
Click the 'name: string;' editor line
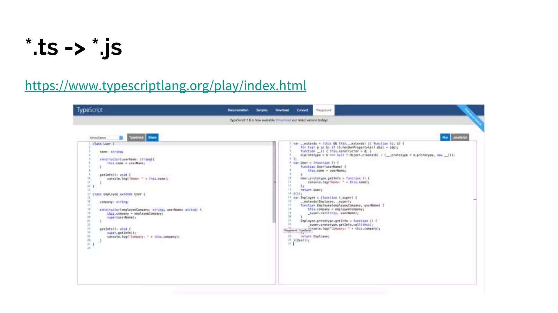click(111, 152)
